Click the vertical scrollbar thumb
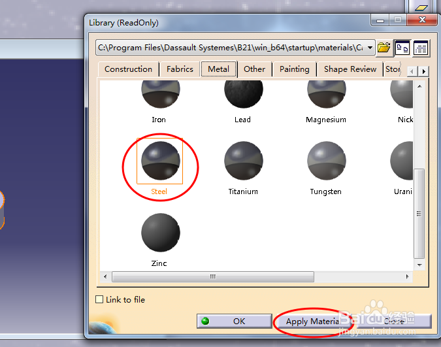441x347 pixels. click(x=419, y=214)
